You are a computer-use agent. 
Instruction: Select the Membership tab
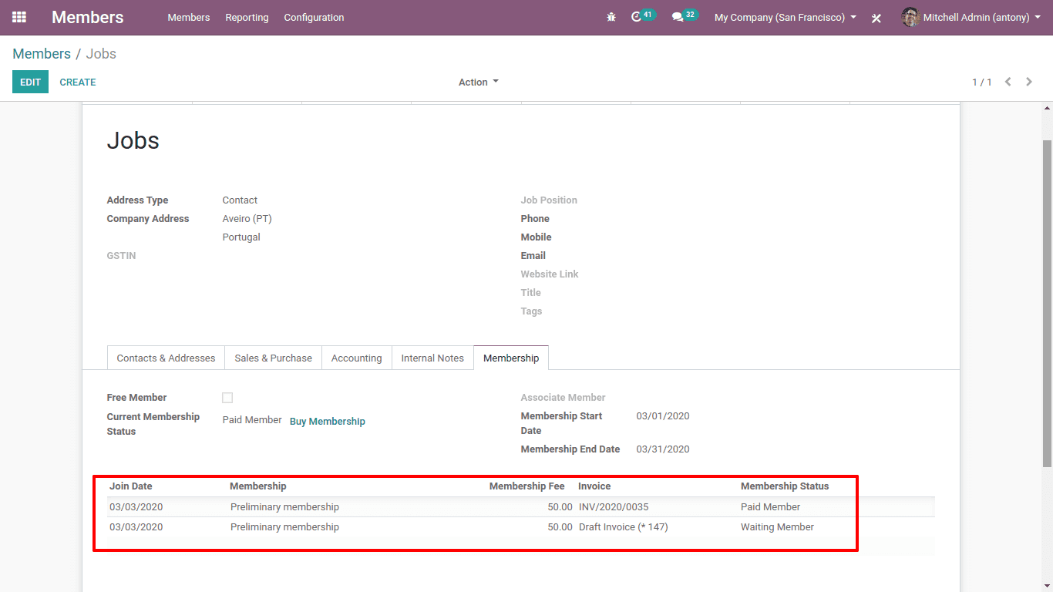[511, 358]
